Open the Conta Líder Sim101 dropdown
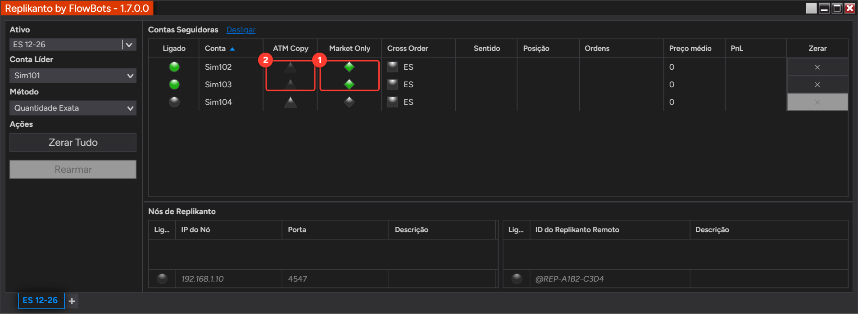 pos(73,76)
